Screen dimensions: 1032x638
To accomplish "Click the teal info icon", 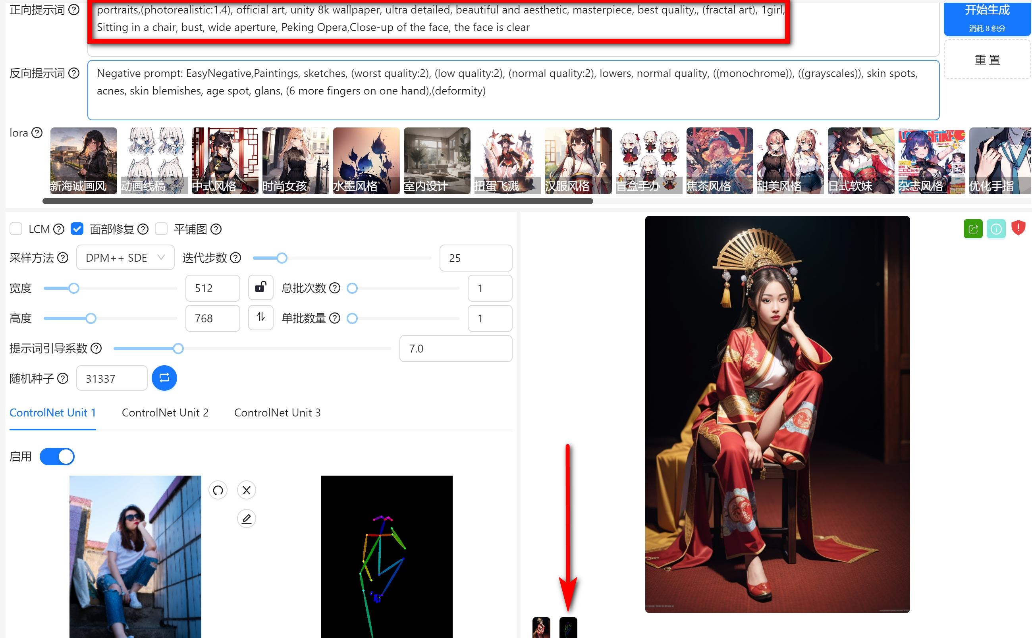I will click(x=996, y=229).
